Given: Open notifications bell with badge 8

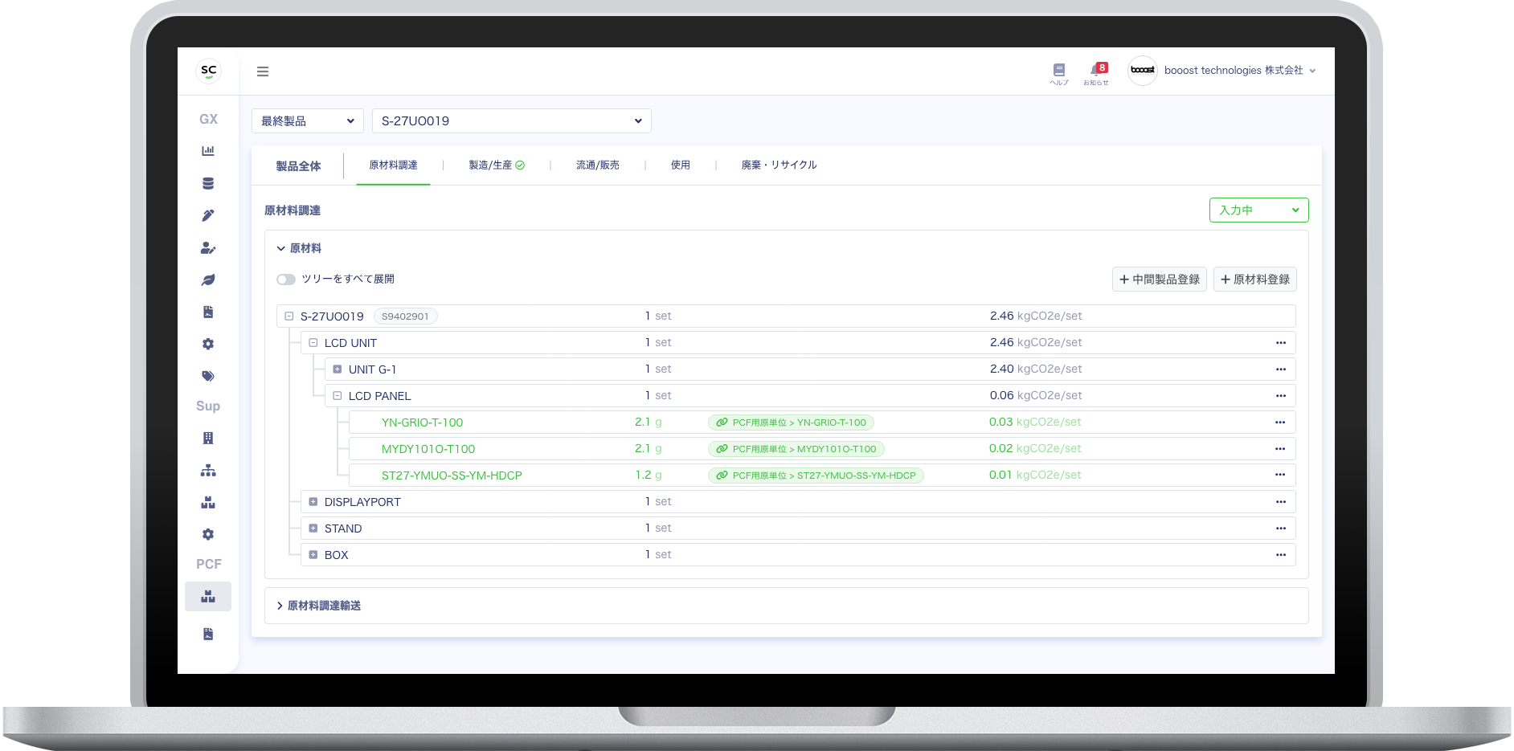Looking at the screenshot, I should tap(1096, 74).
